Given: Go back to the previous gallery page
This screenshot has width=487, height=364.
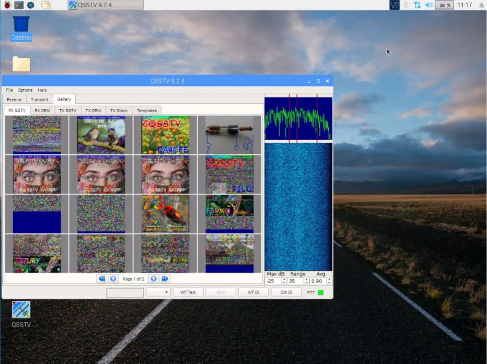Looking at the screenshot, I should (113, 279).
